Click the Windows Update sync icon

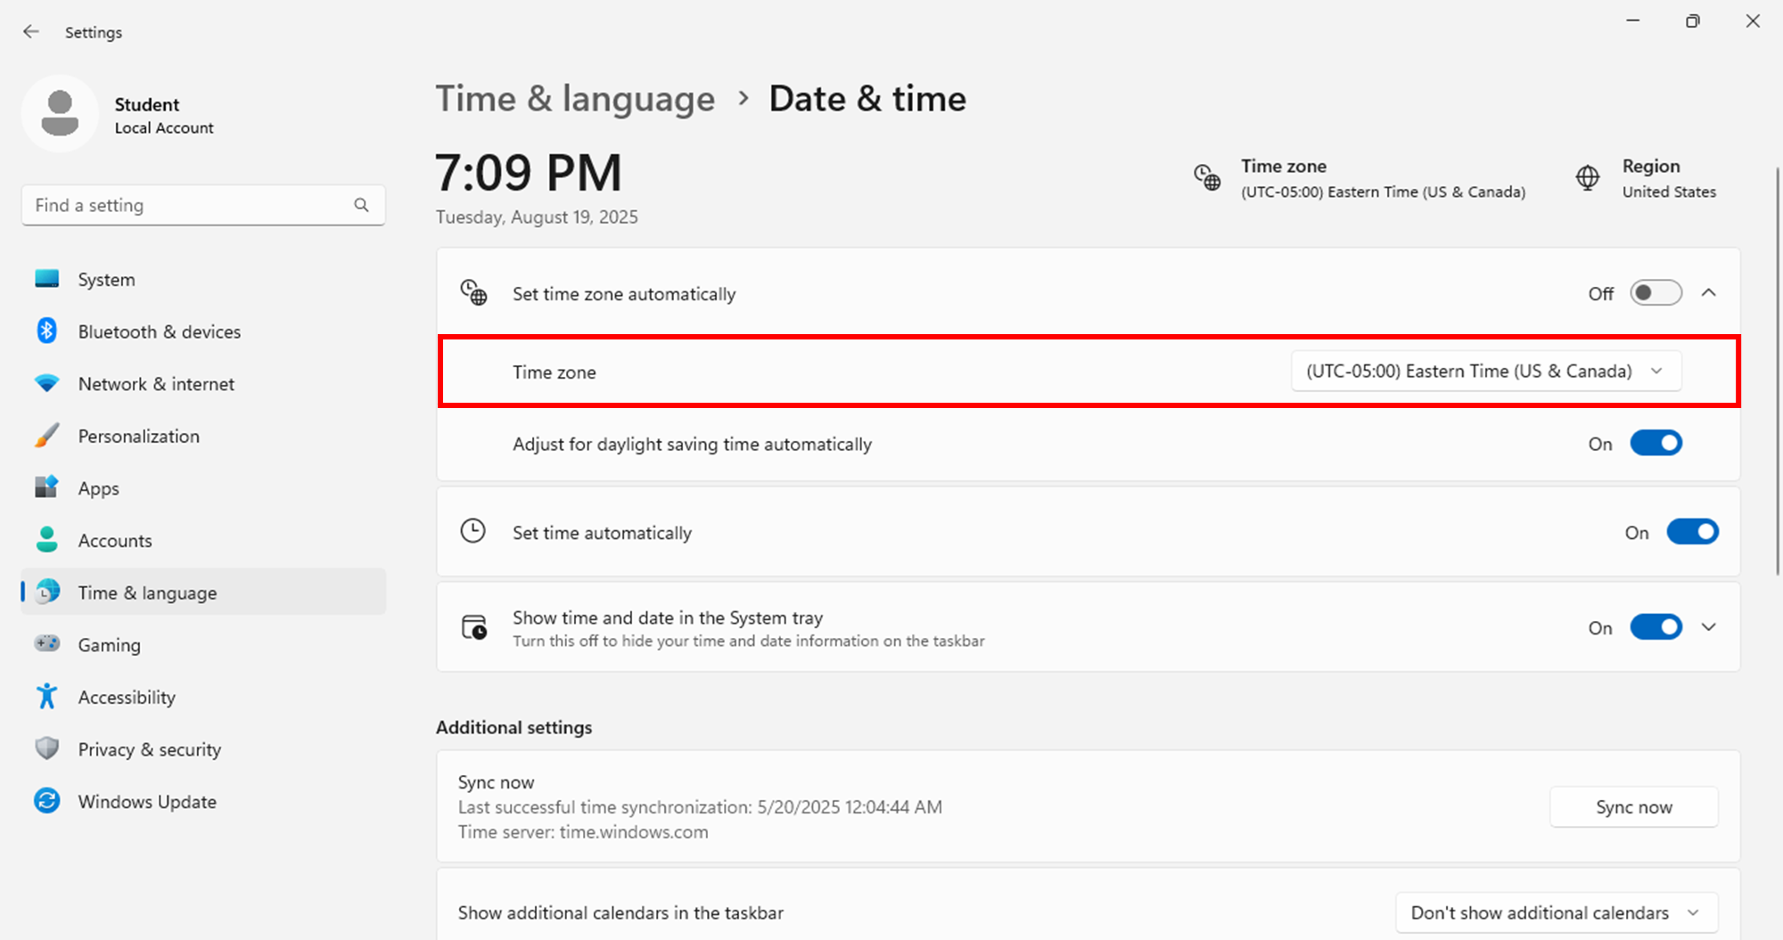click(x=46, y=801)
